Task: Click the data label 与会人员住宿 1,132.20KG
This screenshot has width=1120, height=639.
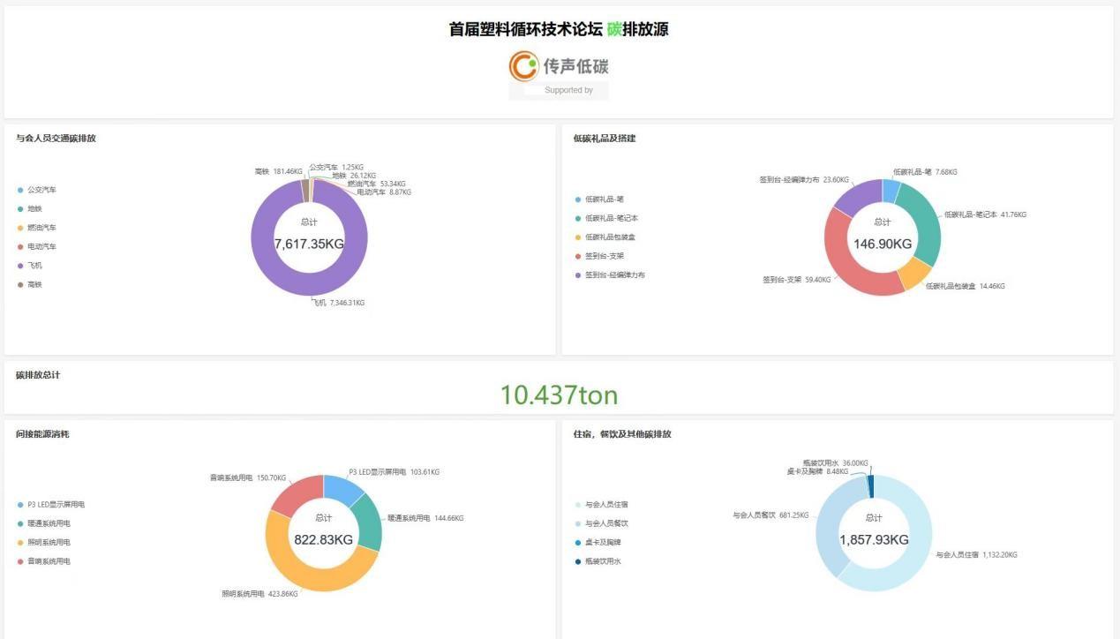Action: tap(976, 555)
